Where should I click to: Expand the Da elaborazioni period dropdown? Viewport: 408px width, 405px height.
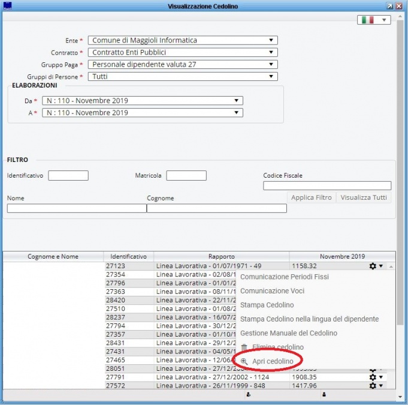(142, 101)
